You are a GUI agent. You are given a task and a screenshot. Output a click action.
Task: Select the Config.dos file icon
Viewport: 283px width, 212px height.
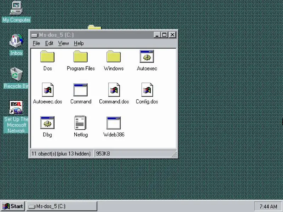(x=147, y=90)
